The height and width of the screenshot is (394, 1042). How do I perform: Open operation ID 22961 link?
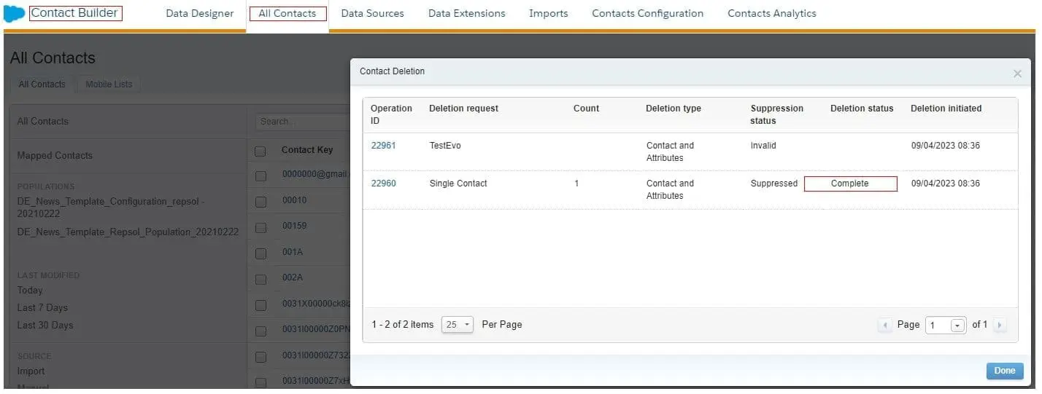pos(383,146)
